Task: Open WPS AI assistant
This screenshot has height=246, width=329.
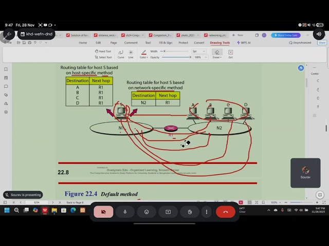Action: (244, 43)
